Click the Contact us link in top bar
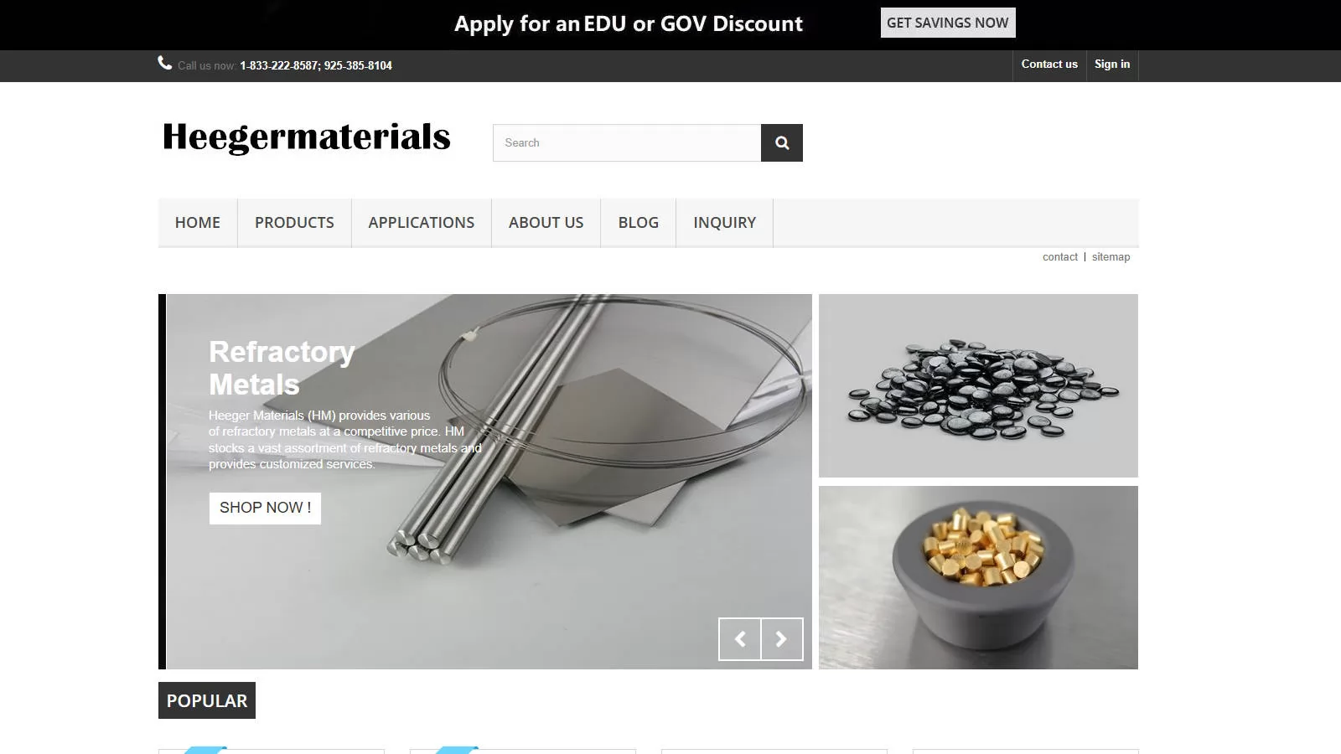1341x754 pixels. 1049,65
